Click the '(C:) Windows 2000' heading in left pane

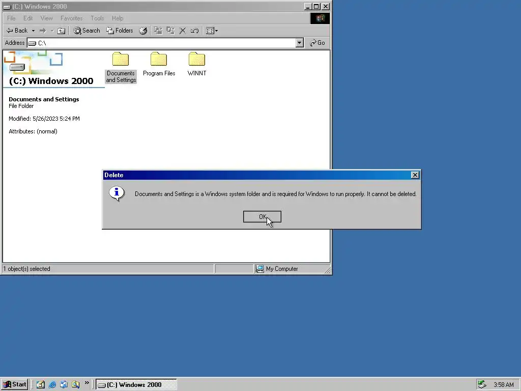pos(51,81)
